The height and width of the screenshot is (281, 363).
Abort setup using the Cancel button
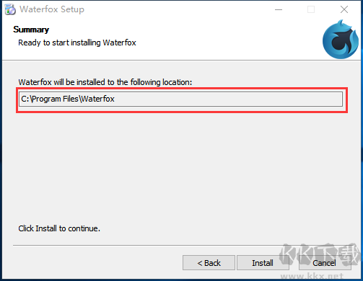[x=325, y=263]
